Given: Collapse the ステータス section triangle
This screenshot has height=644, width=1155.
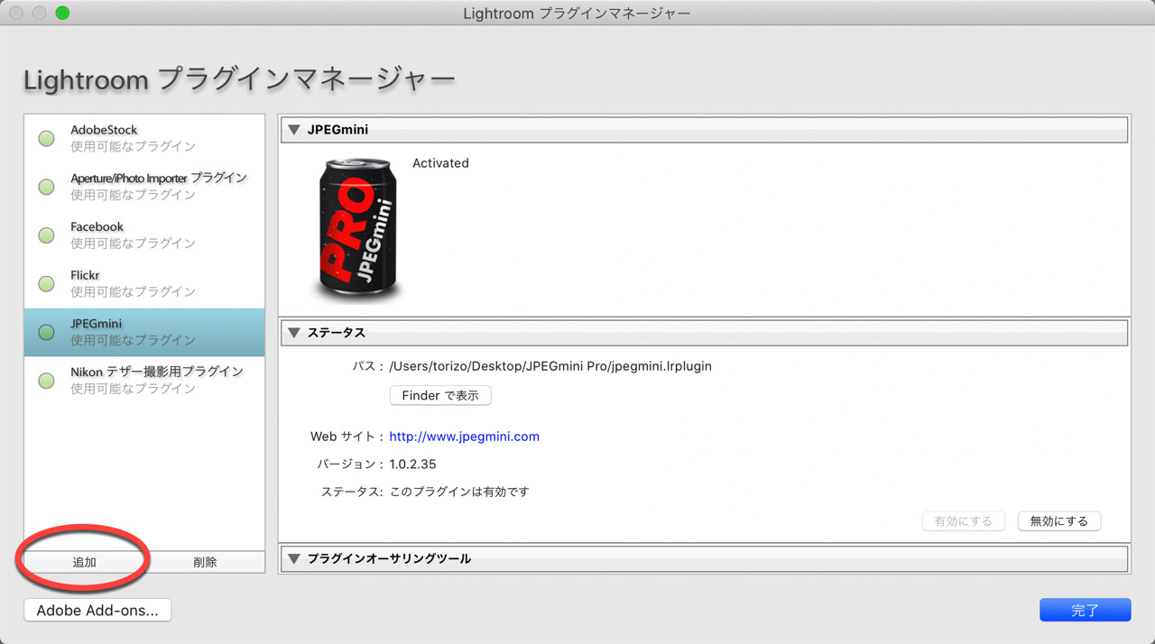Looking at the screenshot, I should point(294,333).
